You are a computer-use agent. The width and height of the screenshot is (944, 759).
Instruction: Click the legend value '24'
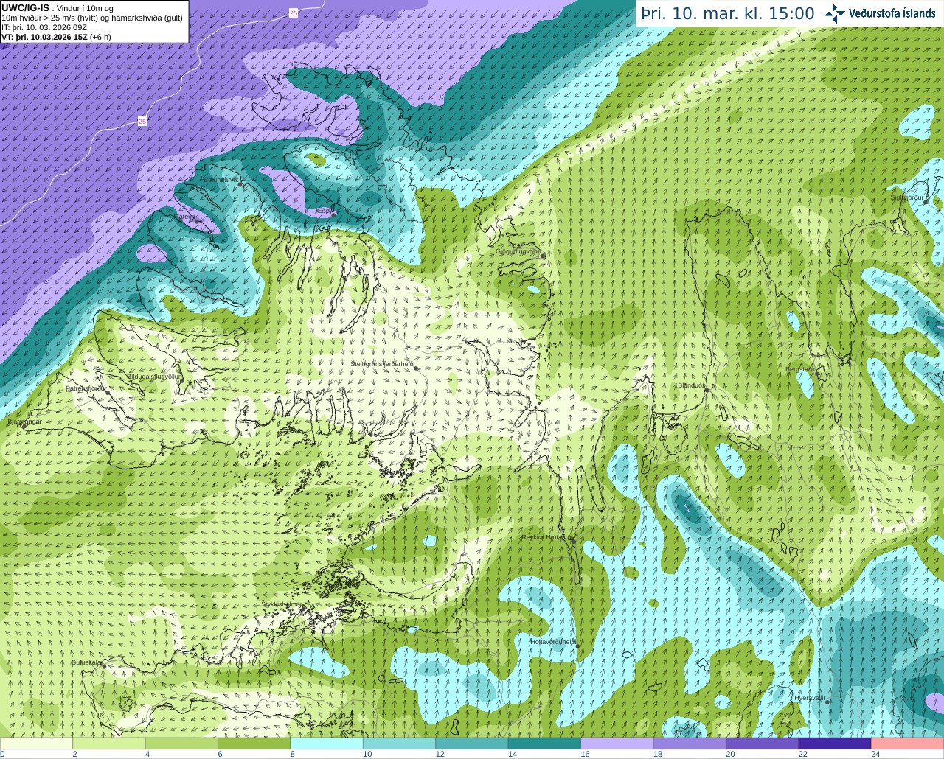[876, 754]
